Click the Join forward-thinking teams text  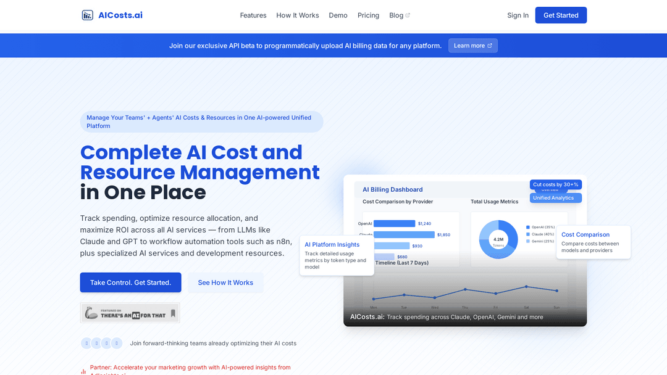pyautogui.click(x=213, y=343)
